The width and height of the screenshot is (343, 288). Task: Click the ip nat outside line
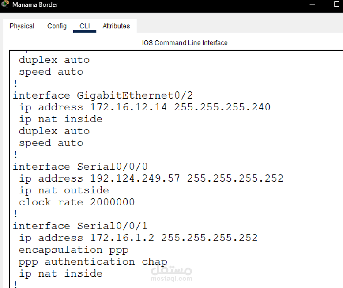pos(64,190)
